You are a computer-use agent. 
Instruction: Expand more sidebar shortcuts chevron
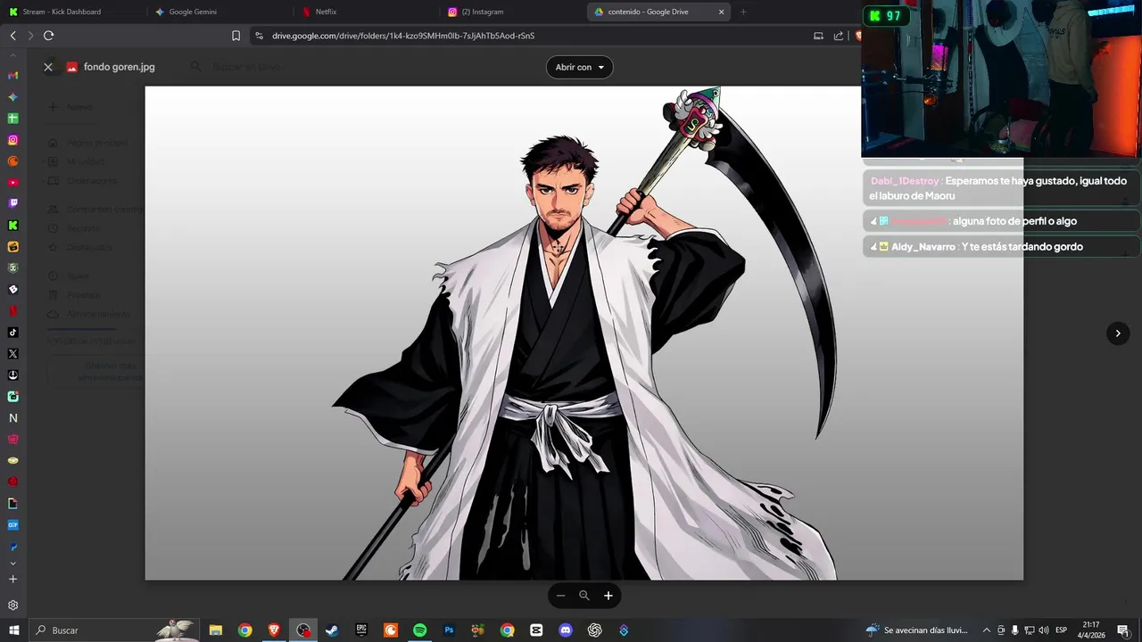tap(12, 564)
